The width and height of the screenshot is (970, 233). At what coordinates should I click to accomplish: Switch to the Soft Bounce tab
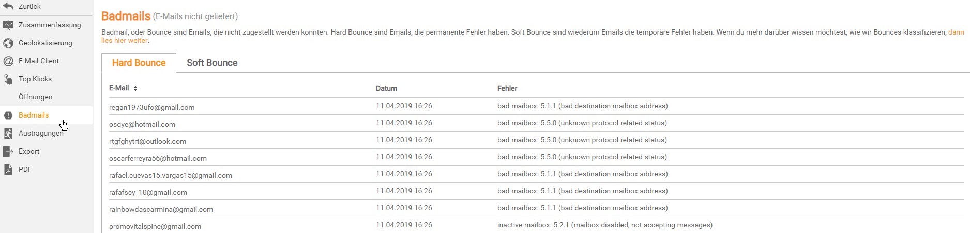pos(212,63)
